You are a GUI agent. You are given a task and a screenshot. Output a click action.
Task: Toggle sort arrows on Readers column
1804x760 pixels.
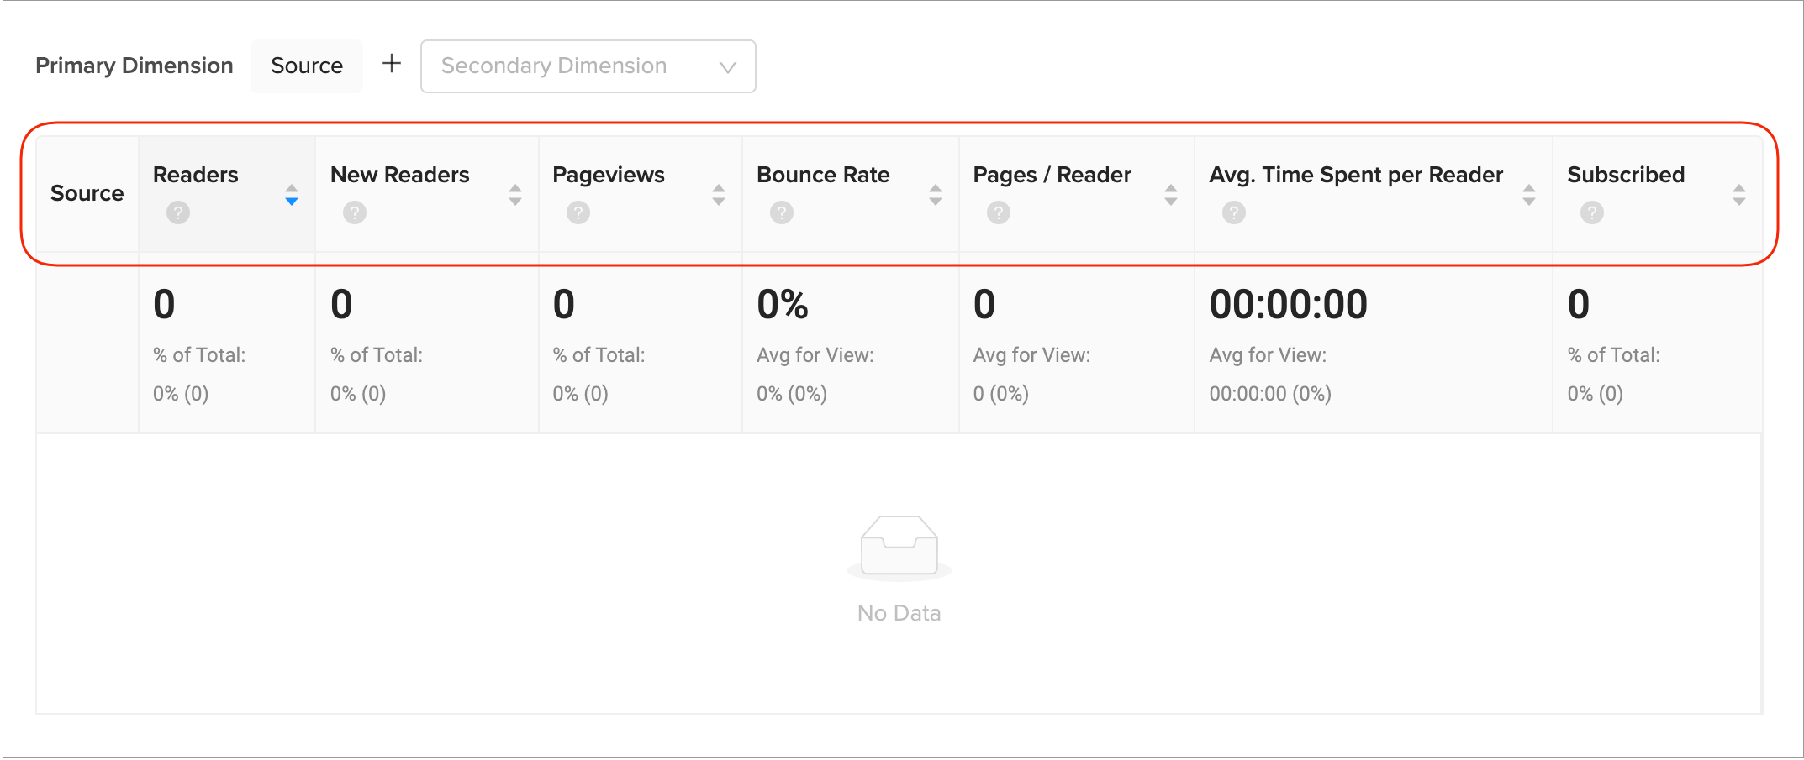(x=291, y=195)
